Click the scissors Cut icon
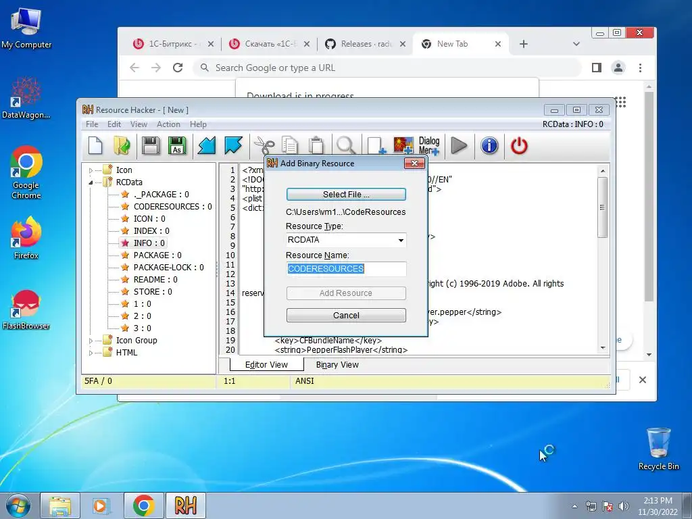 click(264, 146)
